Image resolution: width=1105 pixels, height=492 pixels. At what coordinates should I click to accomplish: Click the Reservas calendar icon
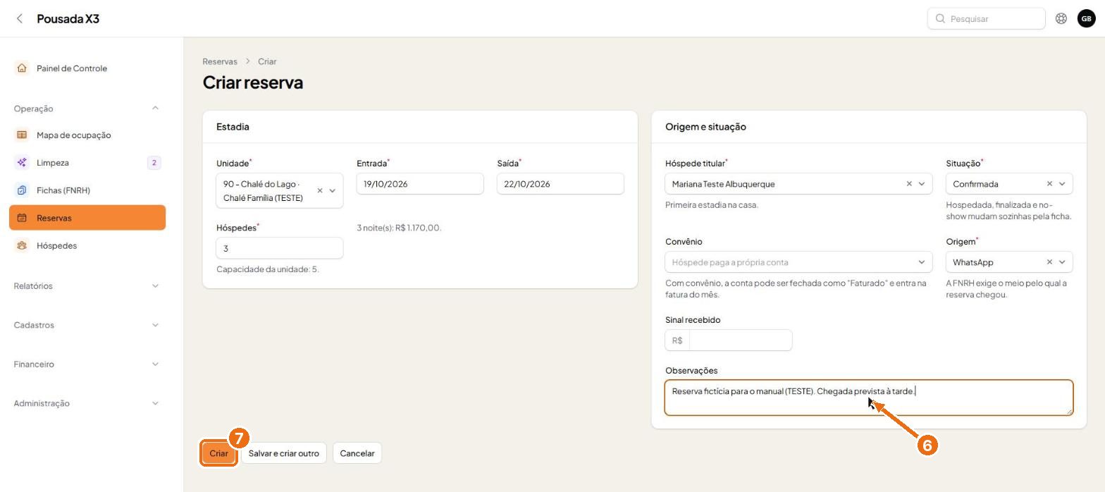(x=22, y=218)
